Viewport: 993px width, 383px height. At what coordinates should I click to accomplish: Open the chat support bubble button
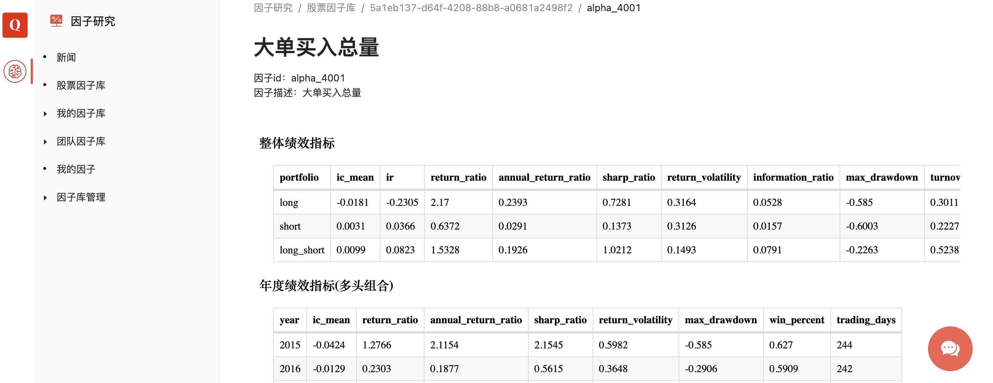(x=950, y=349)
